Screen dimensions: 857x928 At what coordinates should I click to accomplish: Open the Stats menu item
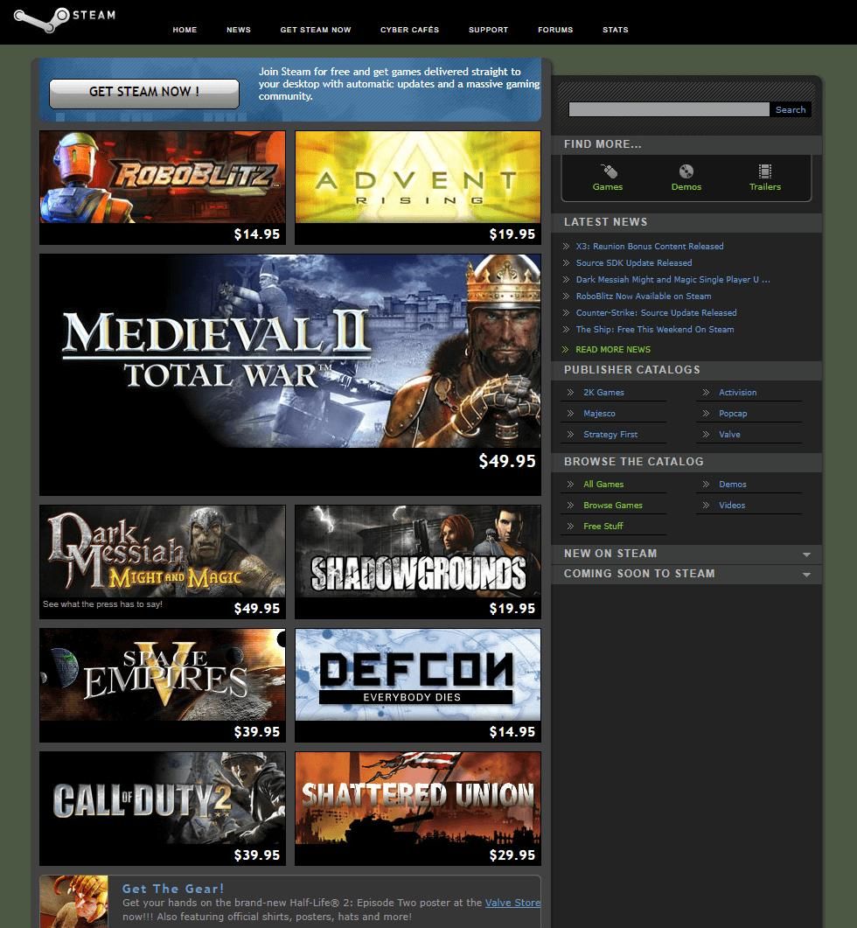[x=616, y=30]
